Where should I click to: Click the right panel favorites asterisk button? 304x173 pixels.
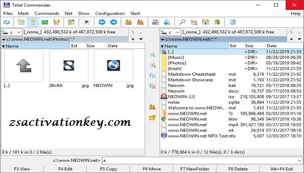pos(291,39)
